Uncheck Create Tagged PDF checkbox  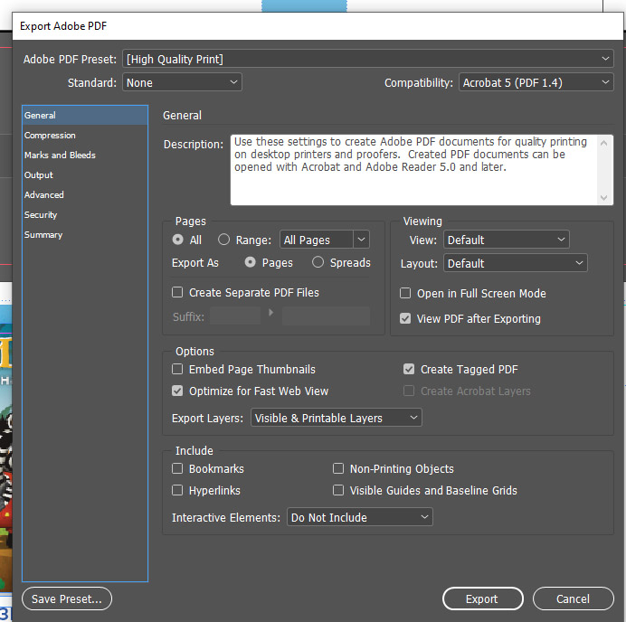click(409, 369)
